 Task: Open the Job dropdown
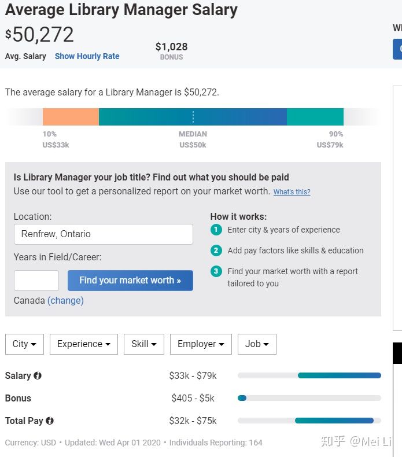click(257, 344)
